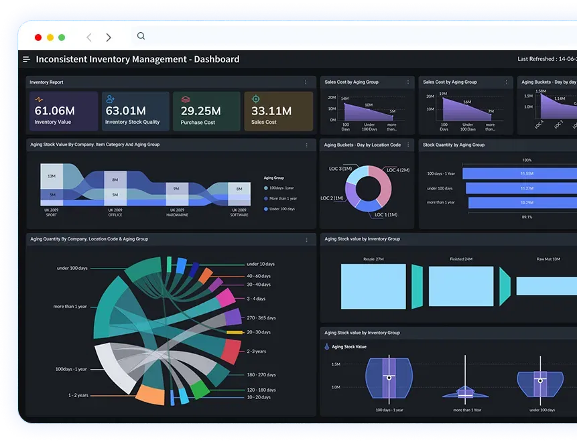Click the stack icon on Purchase Cost card
Screen dimensions: 577x444
186,99
